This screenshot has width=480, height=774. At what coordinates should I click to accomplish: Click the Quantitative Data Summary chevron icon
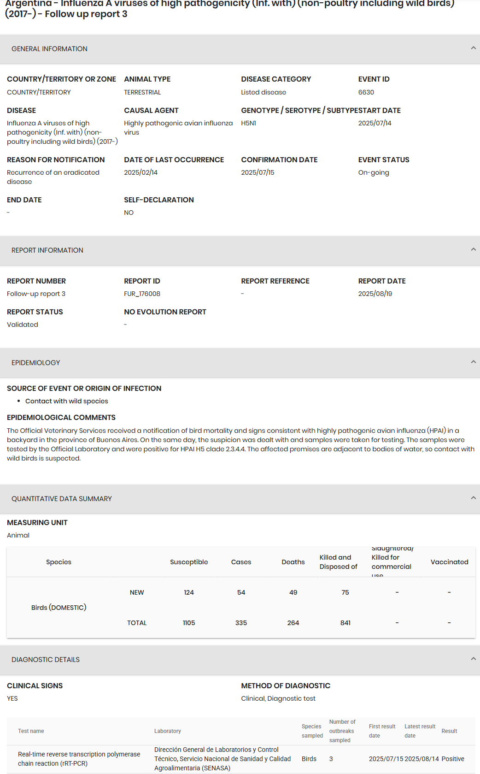tap(473, 498)
